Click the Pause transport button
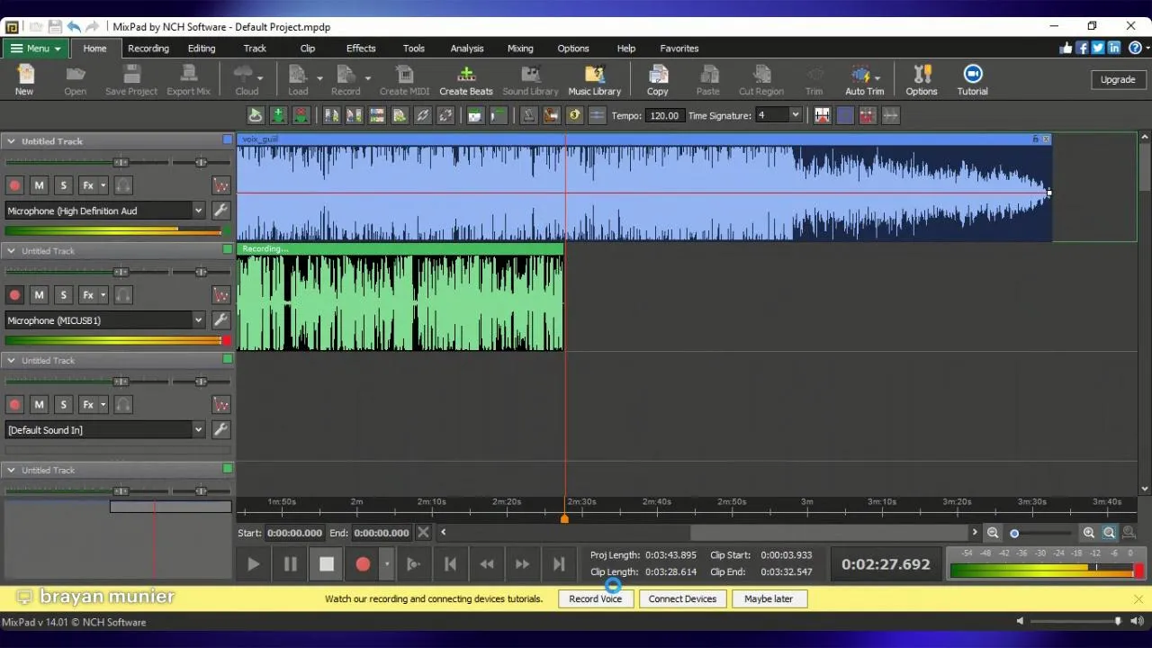1152x648 pixels. coord(290,564)
